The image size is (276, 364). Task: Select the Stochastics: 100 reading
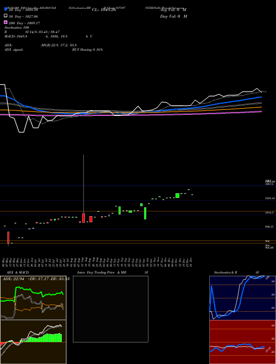[x=17, y=28]
